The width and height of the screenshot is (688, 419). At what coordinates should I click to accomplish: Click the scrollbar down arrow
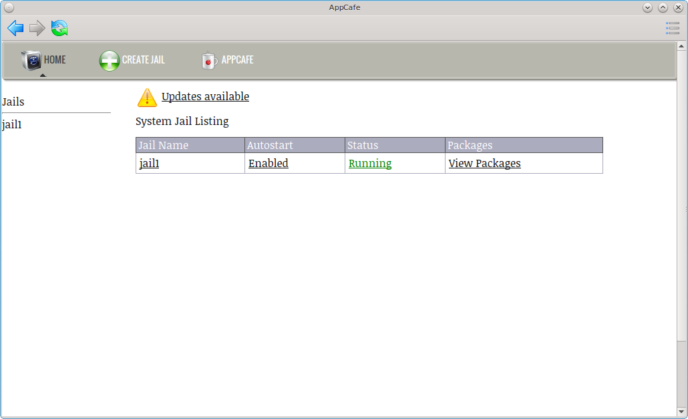(x=681, y=412)
